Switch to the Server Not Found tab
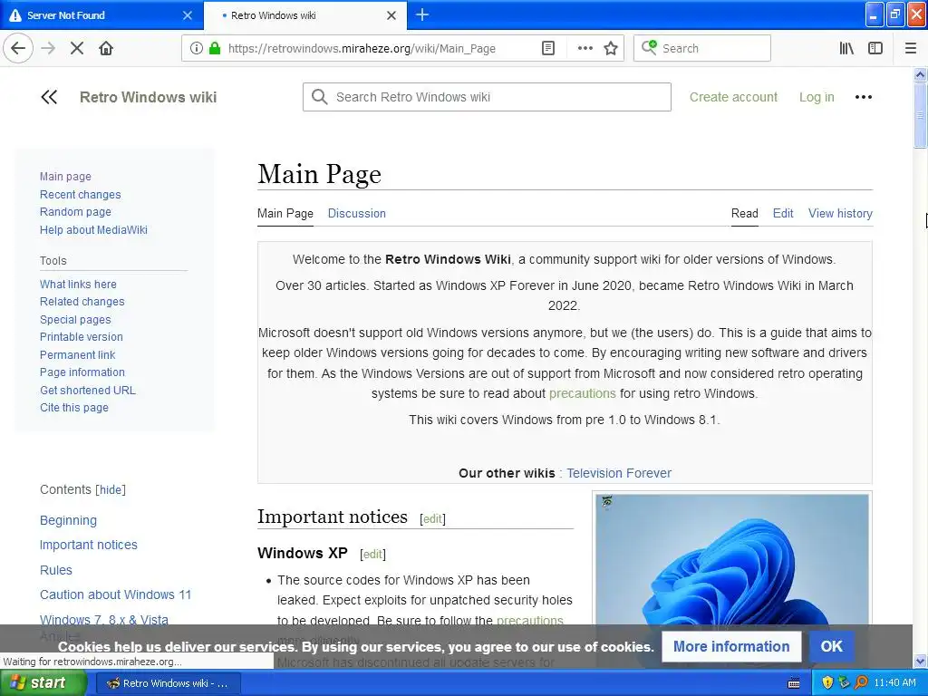 click(101, 14)
